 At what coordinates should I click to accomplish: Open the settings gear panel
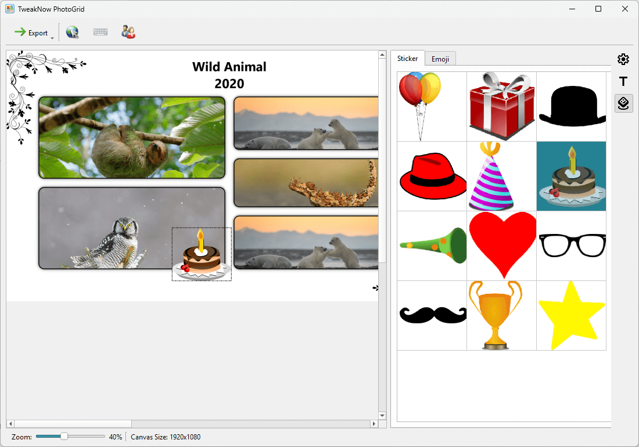click(x=623, y=59)
